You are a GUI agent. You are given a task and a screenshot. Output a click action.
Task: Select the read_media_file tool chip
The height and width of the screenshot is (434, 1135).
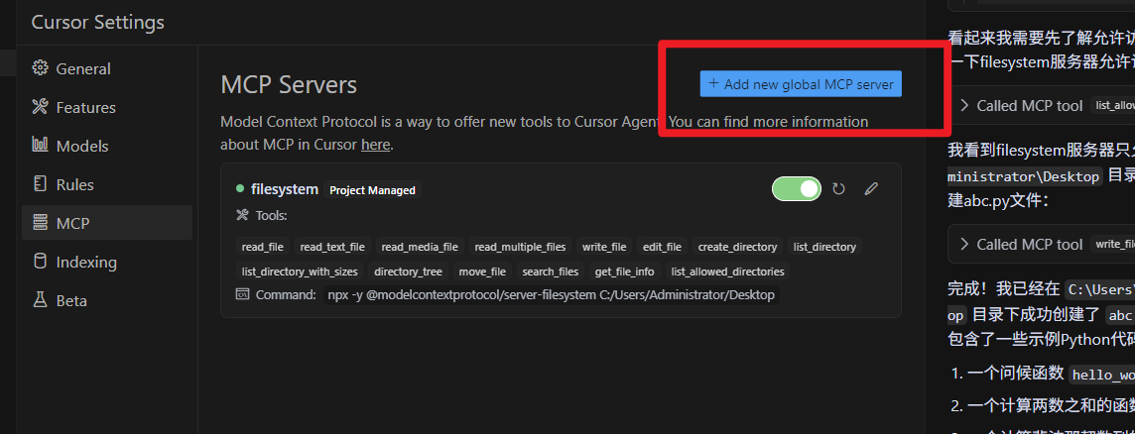pyautogui.click(x=420, y=247)
